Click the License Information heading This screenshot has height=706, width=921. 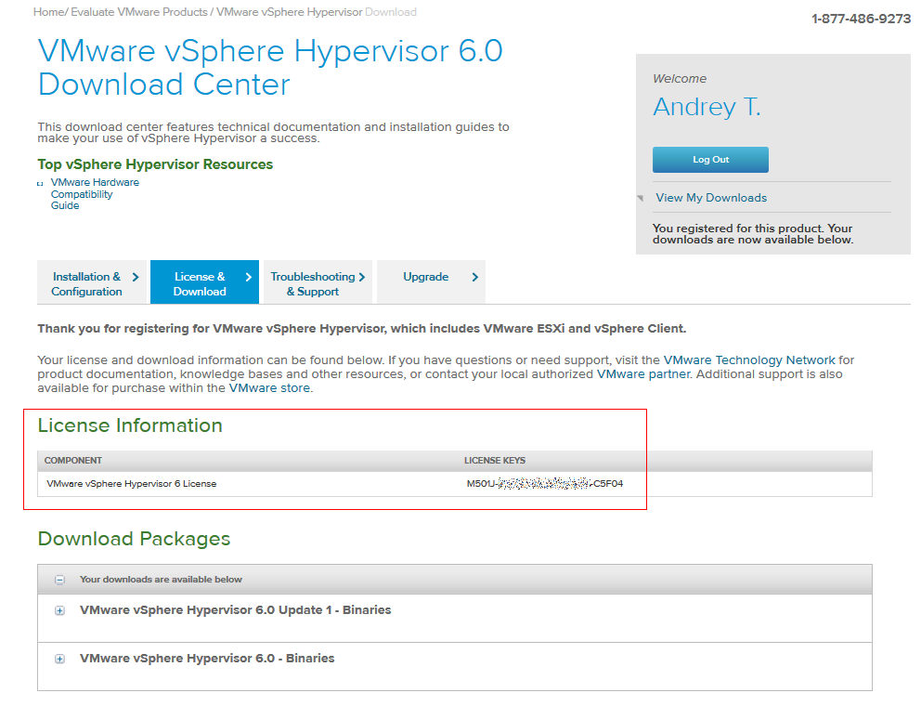pyautogui.click(x=130, y=425)
